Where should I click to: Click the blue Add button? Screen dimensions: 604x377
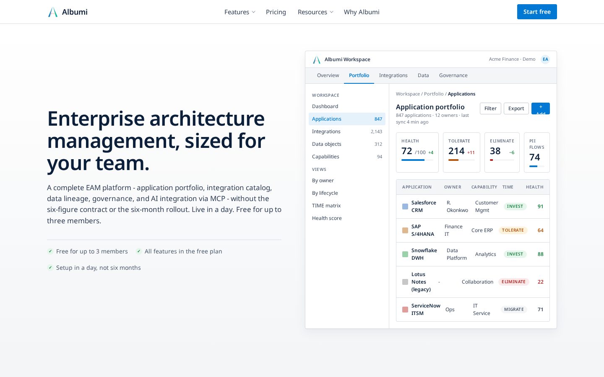point(541,108)
